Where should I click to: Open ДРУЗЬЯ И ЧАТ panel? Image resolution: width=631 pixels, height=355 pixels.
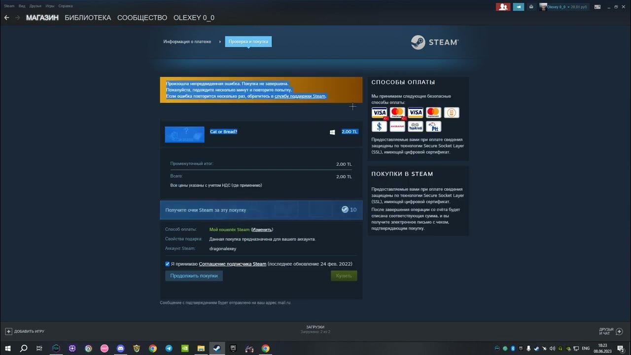click(x=611, y=331)
